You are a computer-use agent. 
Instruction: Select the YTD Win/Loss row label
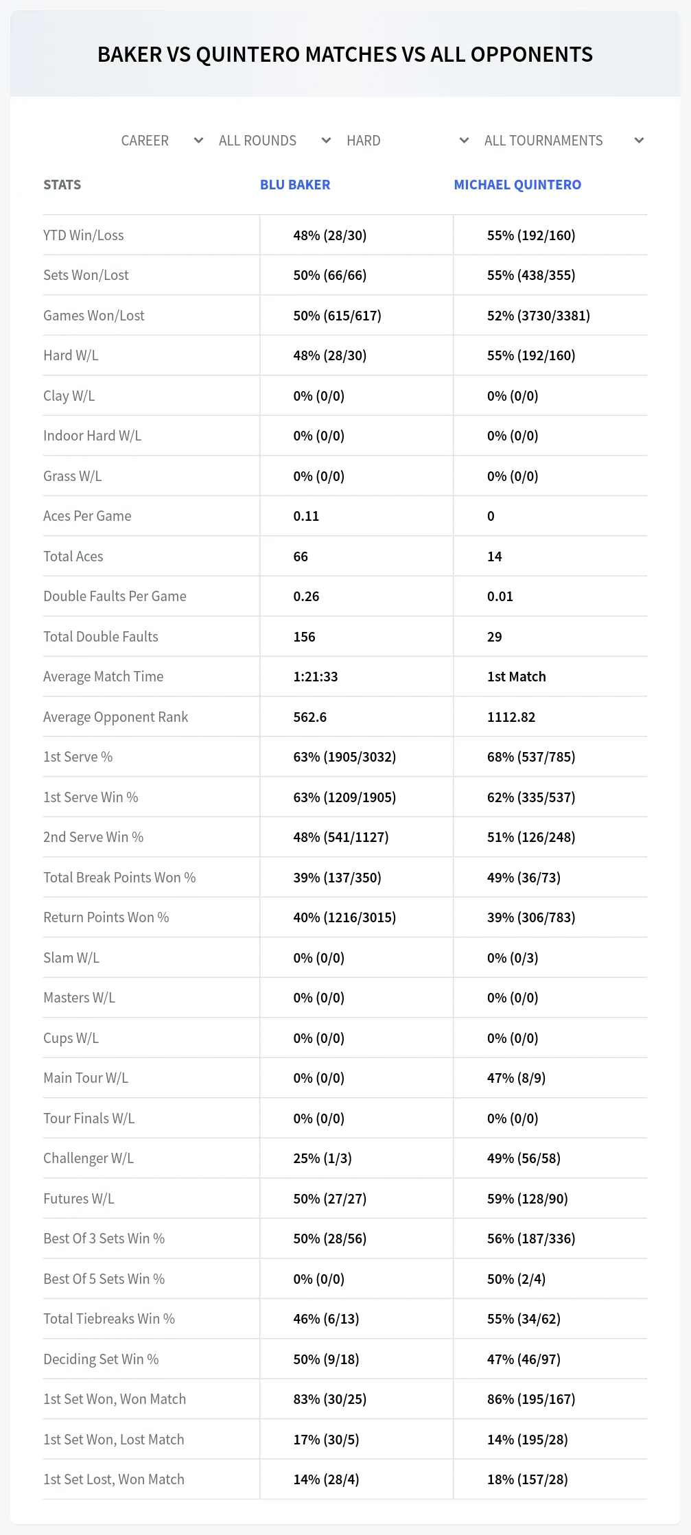pyautogui.click(x=84, y=235)
